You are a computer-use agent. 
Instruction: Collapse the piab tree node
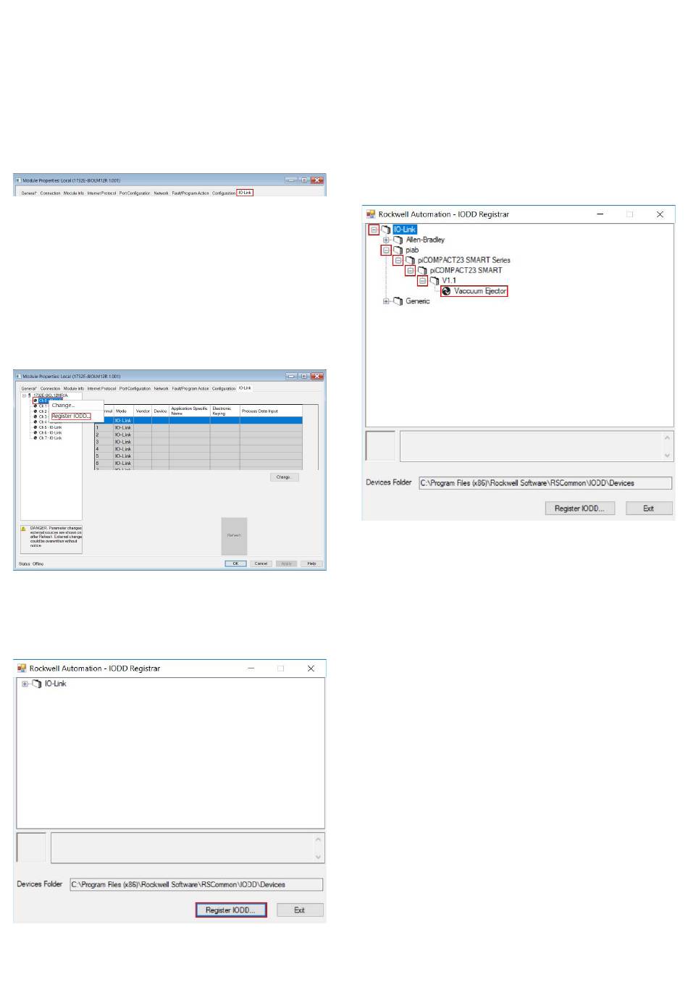tap(386, 250)
